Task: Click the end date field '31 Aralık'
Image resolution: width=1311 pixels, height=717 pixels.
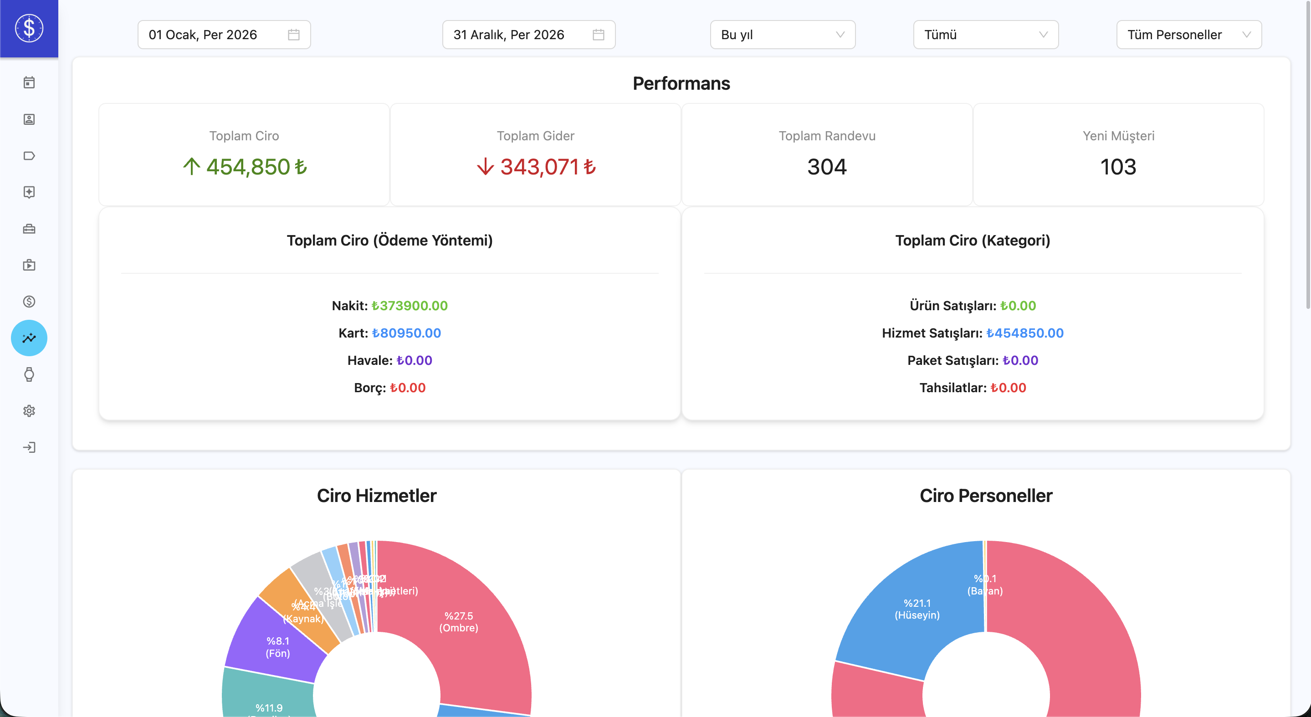Action: (x=528, y=35)
